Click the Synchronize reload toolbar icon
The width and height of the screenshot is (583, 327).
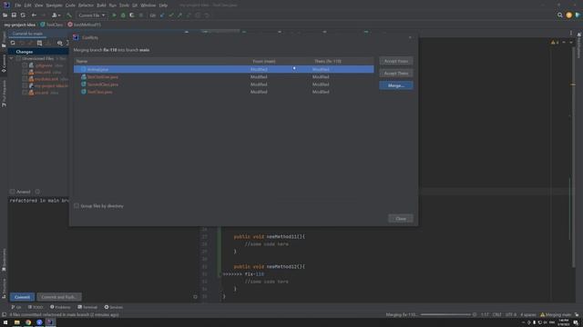pos(23,15)
